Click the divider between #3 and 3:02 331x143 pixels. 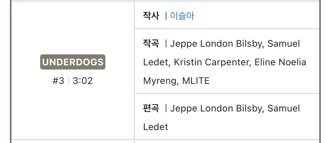coord(68,81)
